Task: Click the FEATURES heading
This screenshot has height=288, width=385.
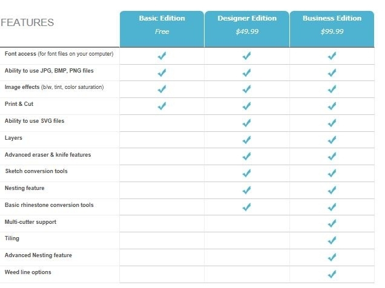Action: (x=28, y=23)
